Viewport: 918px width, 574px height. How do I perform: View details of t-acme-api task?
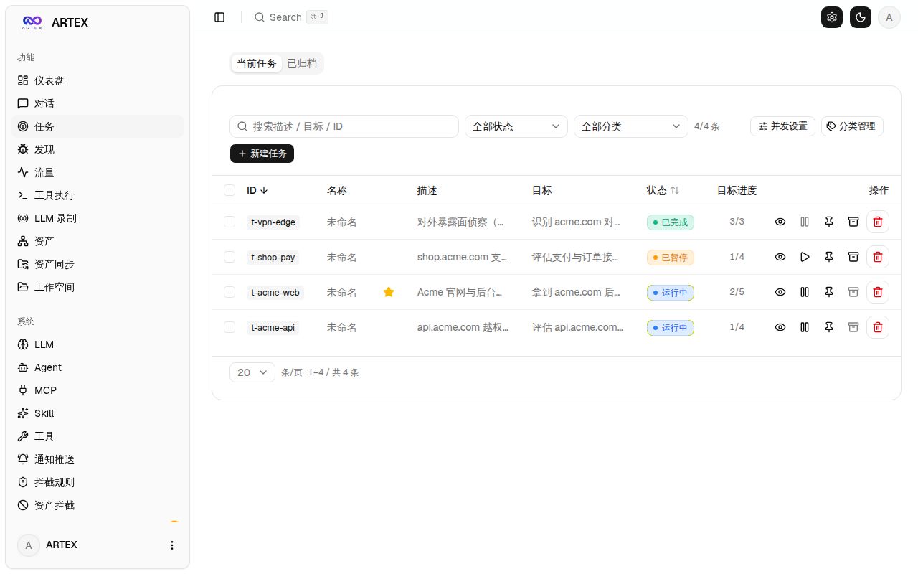pyautogui.click(x=780, y=327)
